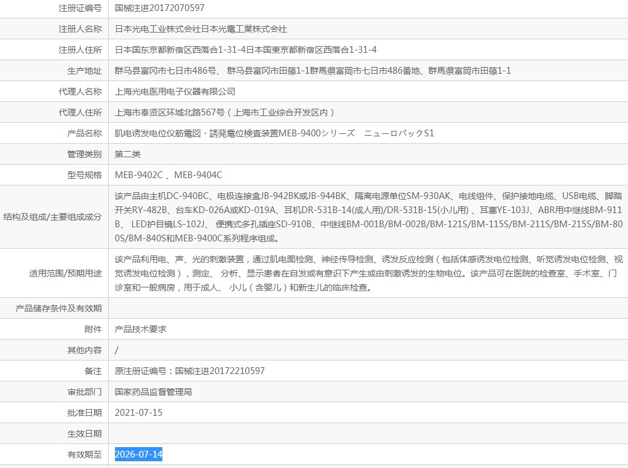Click registration number 国械注进20172070597
The height and width of the screenshot is (468, 628).
click(159, 8)
